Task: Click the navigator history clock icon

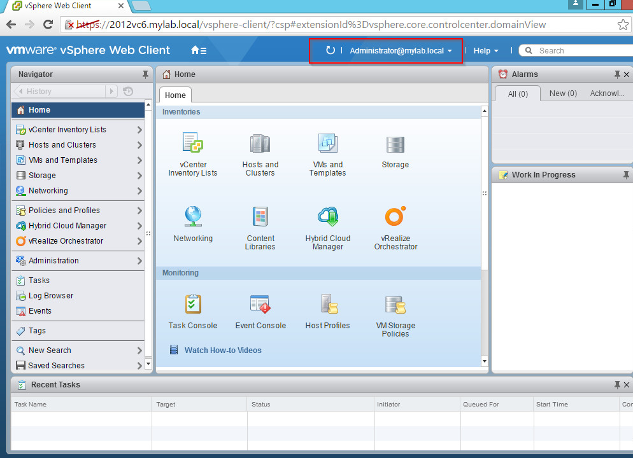Action: tap(128, 92)
